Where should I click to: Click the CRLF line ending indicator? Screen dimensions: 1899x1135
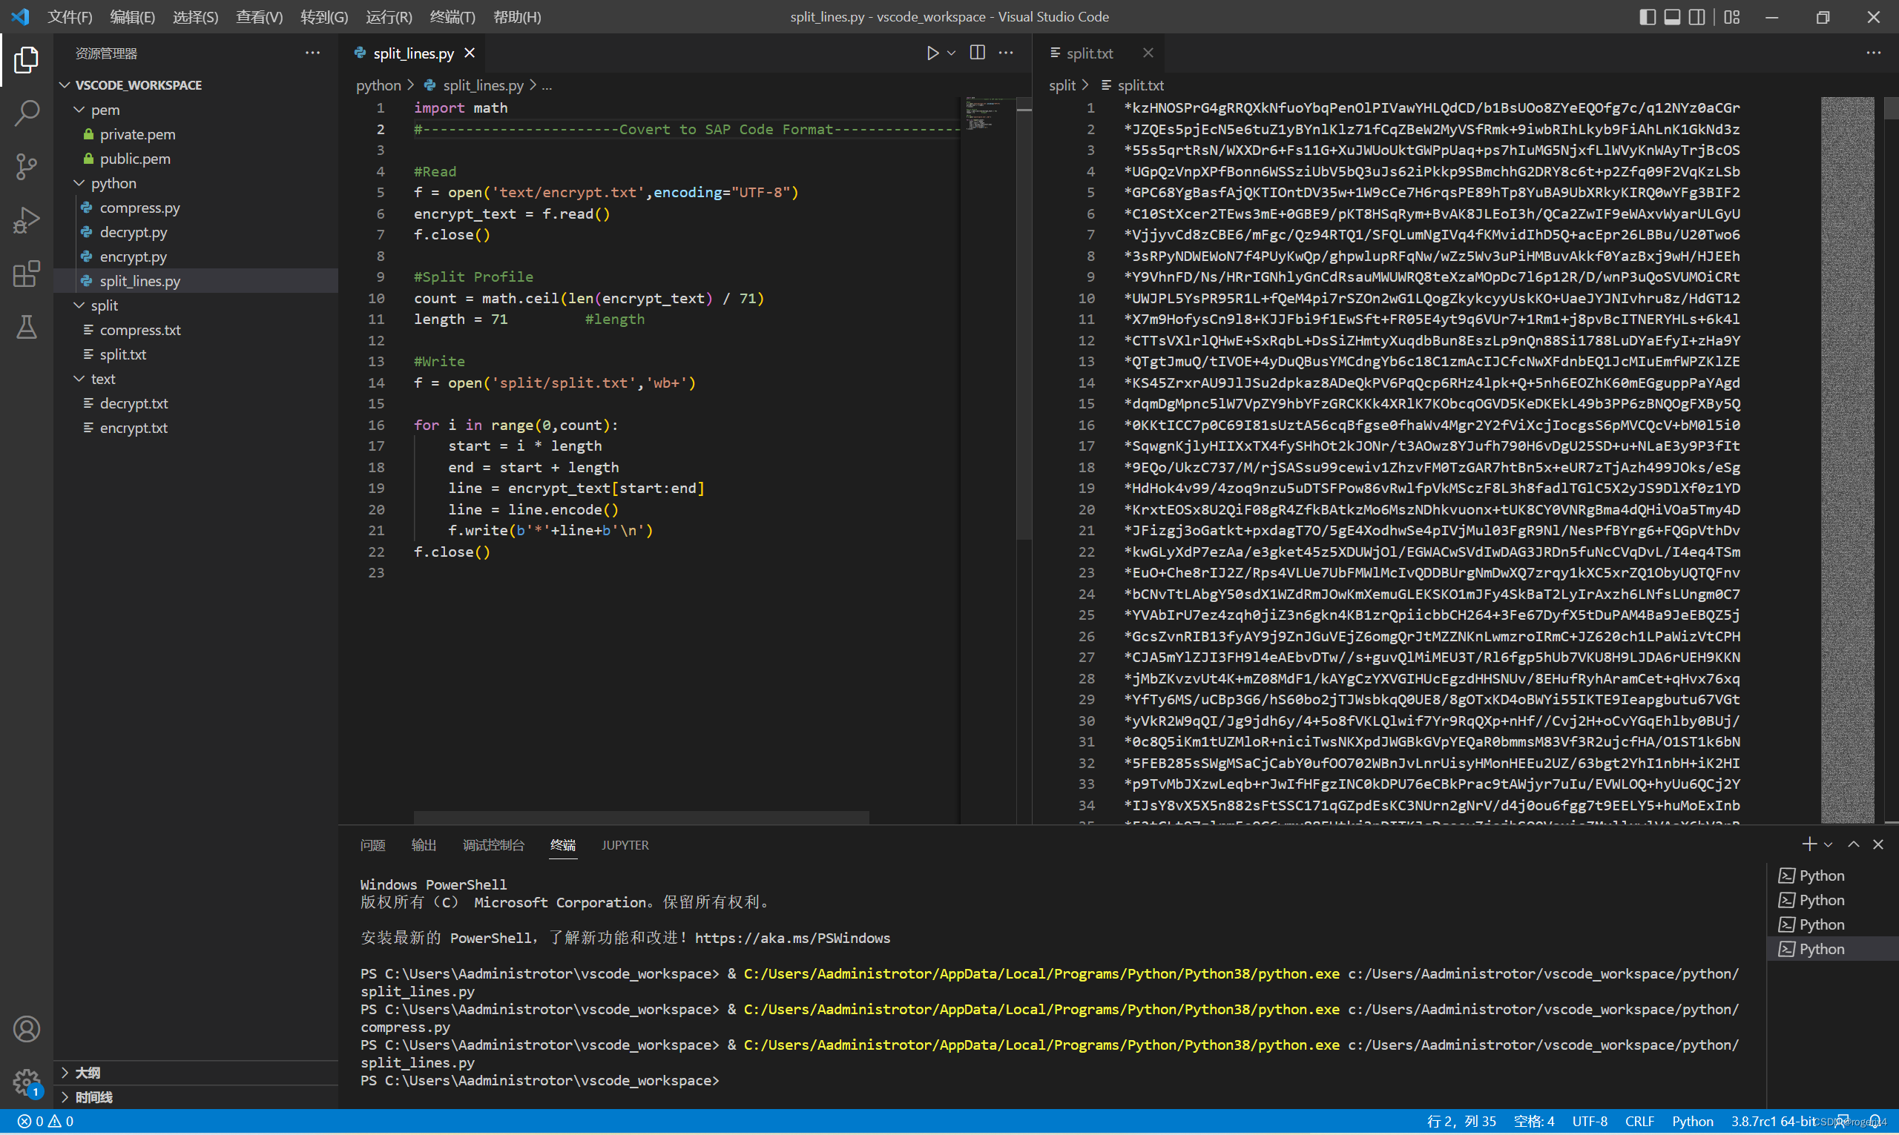[1639, 1120]
